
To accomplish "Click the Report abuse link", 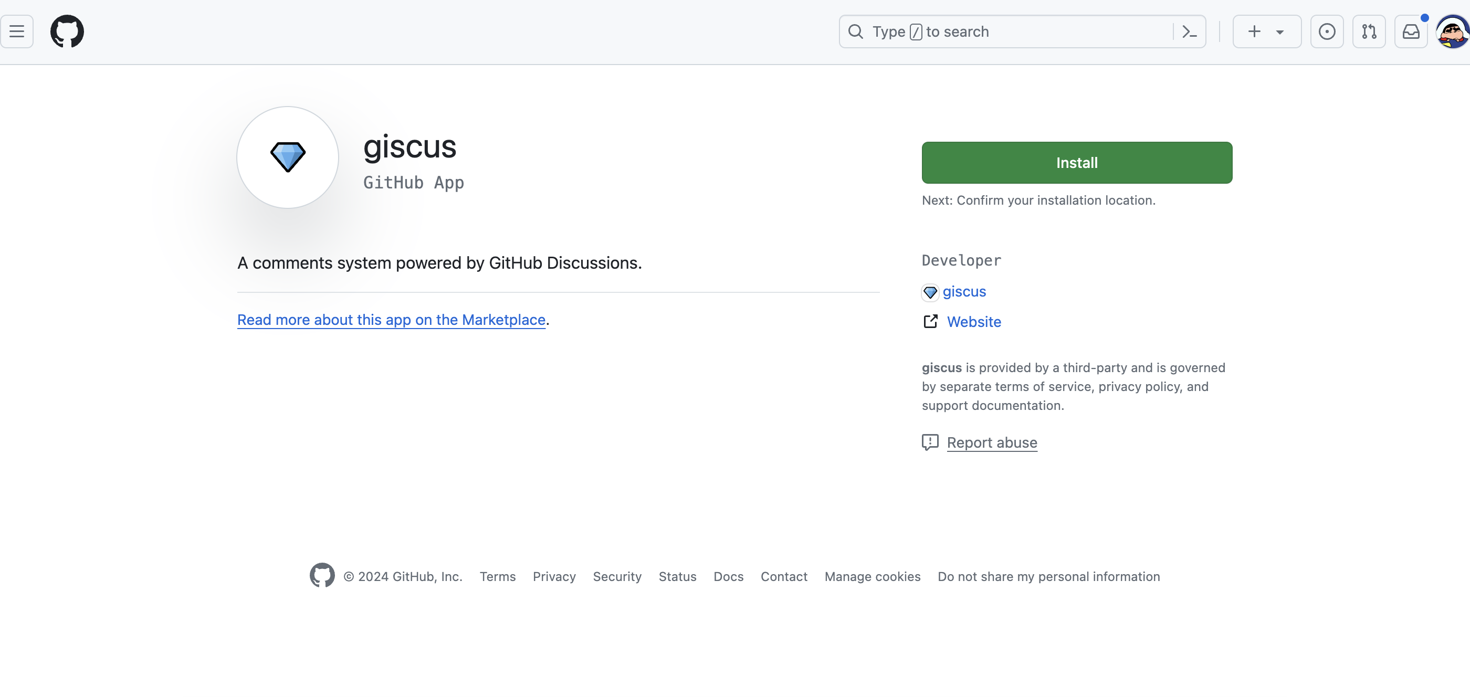I will [x=992, y=442].
